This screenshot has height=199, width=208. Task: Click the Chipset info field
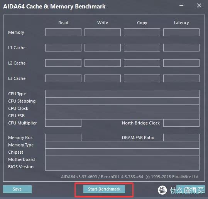pos(122,152)
